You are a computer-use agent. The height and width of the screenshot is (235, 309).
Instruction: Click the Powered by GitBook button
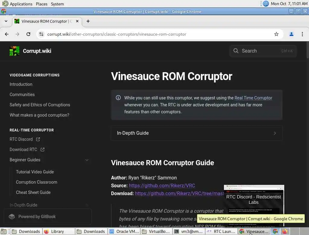click(47, 217)
